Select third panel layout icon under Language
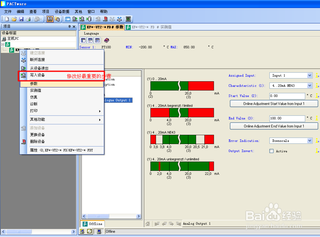Viewport: 320px width, 237px height. pos(98,40)
